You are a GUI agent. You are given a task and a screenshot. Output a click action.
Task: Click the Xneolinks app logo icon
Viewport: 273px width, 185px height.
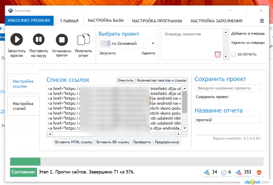pos(10,11)
